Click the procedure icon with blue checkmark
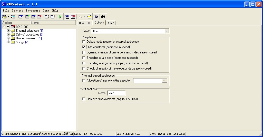Screen dimensions: 263x137 point(33,17)
